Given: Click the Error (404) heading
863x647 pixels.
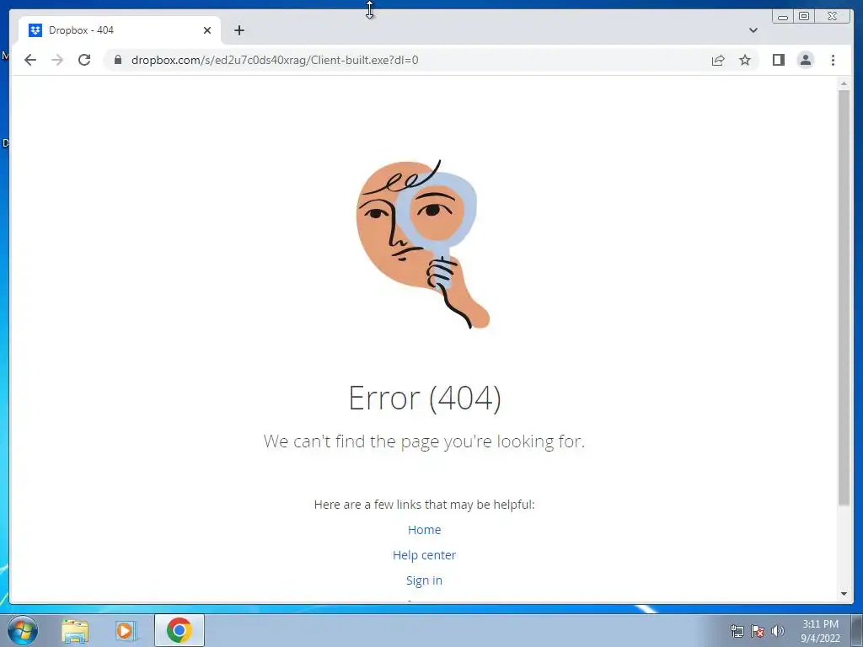Looking at the screenshot, I should tap(425, 398).
